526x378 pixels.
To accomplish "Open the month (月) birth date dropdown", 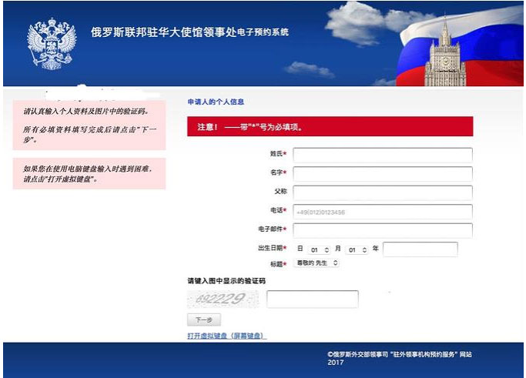I will 357,249.
